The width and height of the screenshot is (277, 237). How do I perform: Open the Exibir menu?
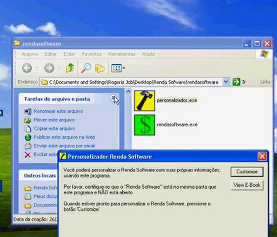click(69, 54)
